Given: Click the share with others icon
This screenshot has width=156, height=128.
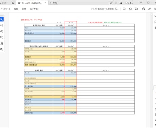Looking at the screenshot, I should [x=143, y=9].
